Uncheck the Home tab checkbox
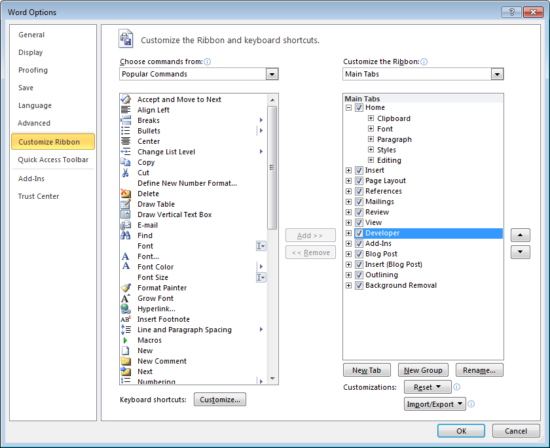 click(x=359, y=107)
